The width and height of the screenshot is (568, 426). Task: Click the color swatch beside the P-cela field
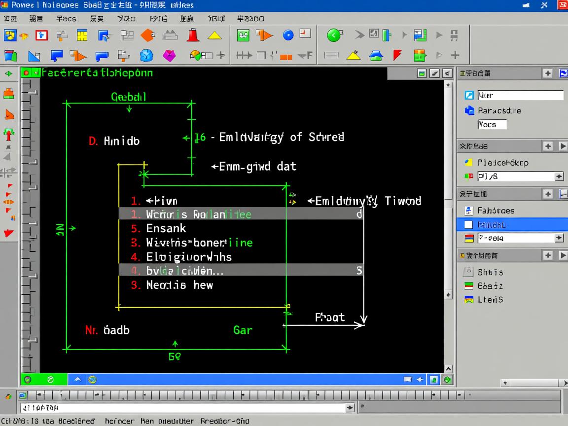pos(469,238)
